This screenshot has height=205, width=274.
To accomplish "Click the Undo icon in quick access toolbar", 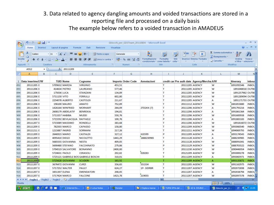I will point(27,42).
